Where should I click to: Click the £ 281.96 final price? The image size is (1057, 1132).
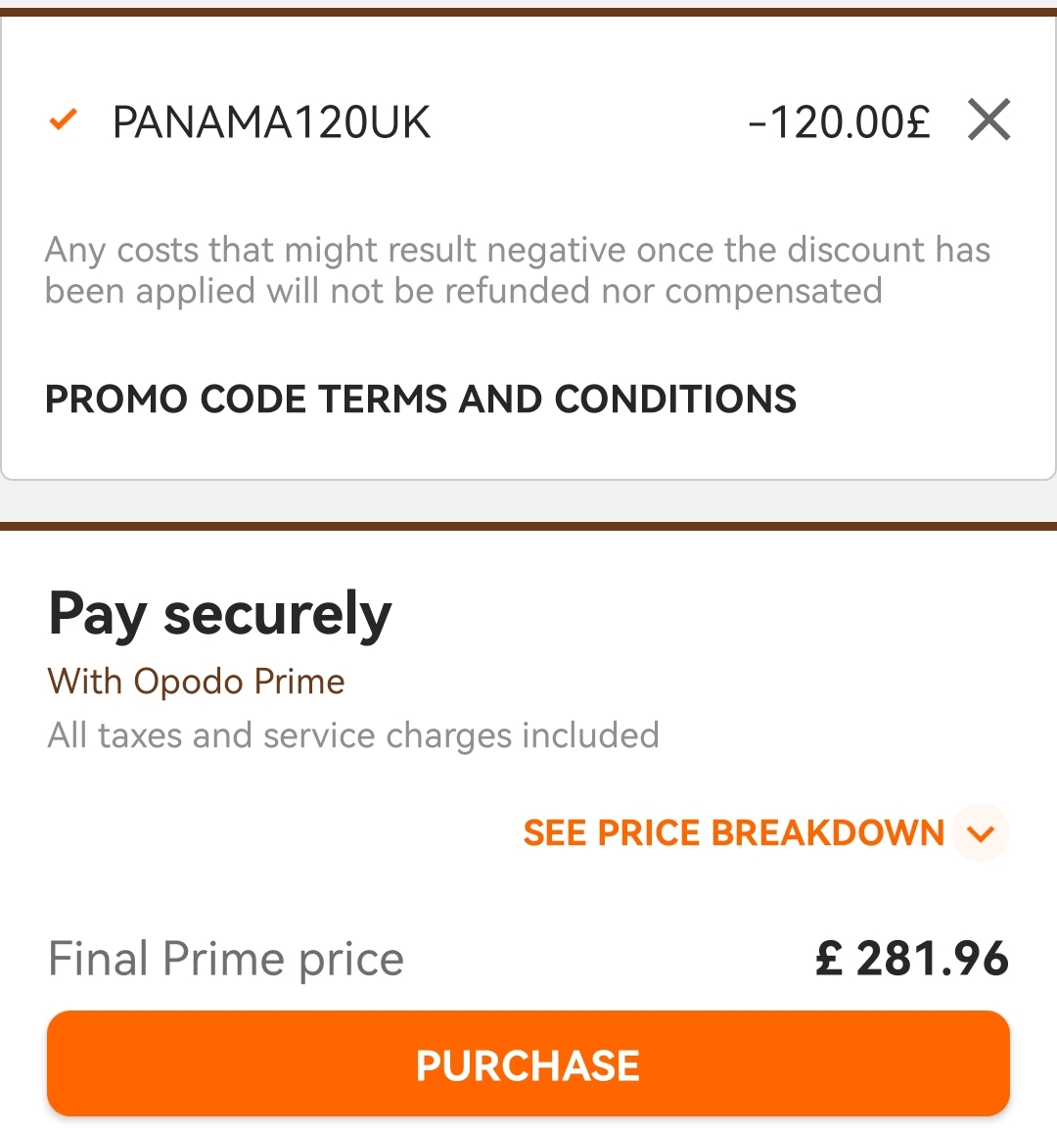[912, 959]
